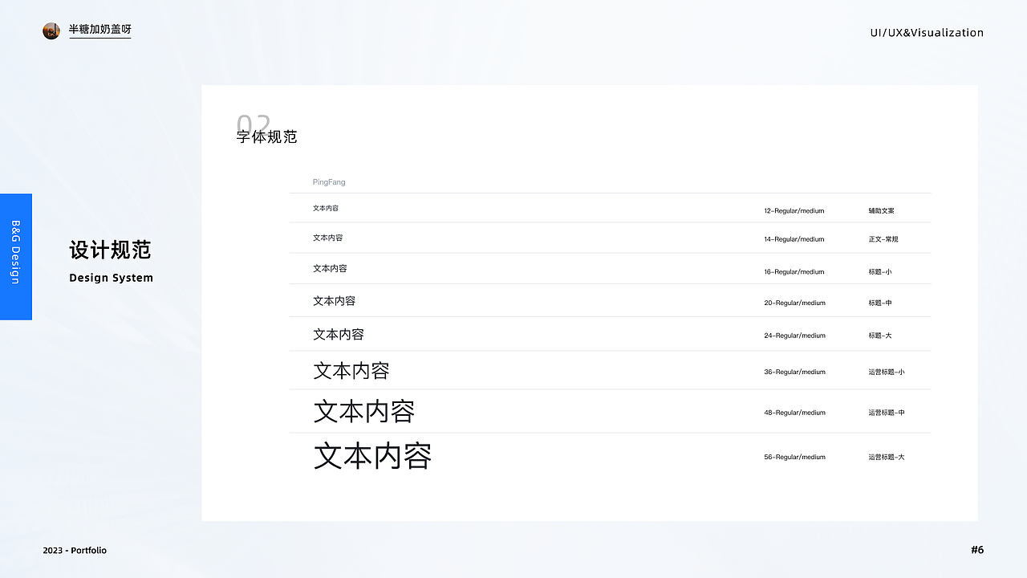This screenshot has height=578, width=1027.
Task: Select the 16–Regular/medium size value
Action: (794, 272)
